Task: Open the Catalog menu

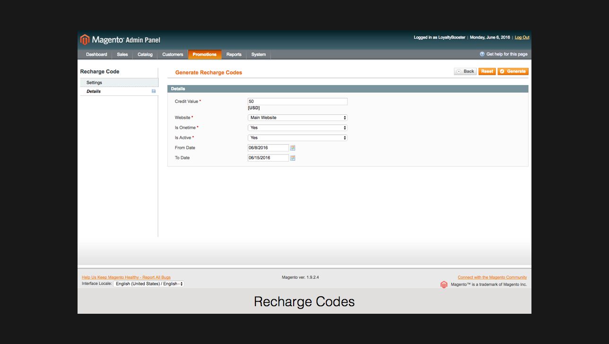Action: (x=145, y=54)
